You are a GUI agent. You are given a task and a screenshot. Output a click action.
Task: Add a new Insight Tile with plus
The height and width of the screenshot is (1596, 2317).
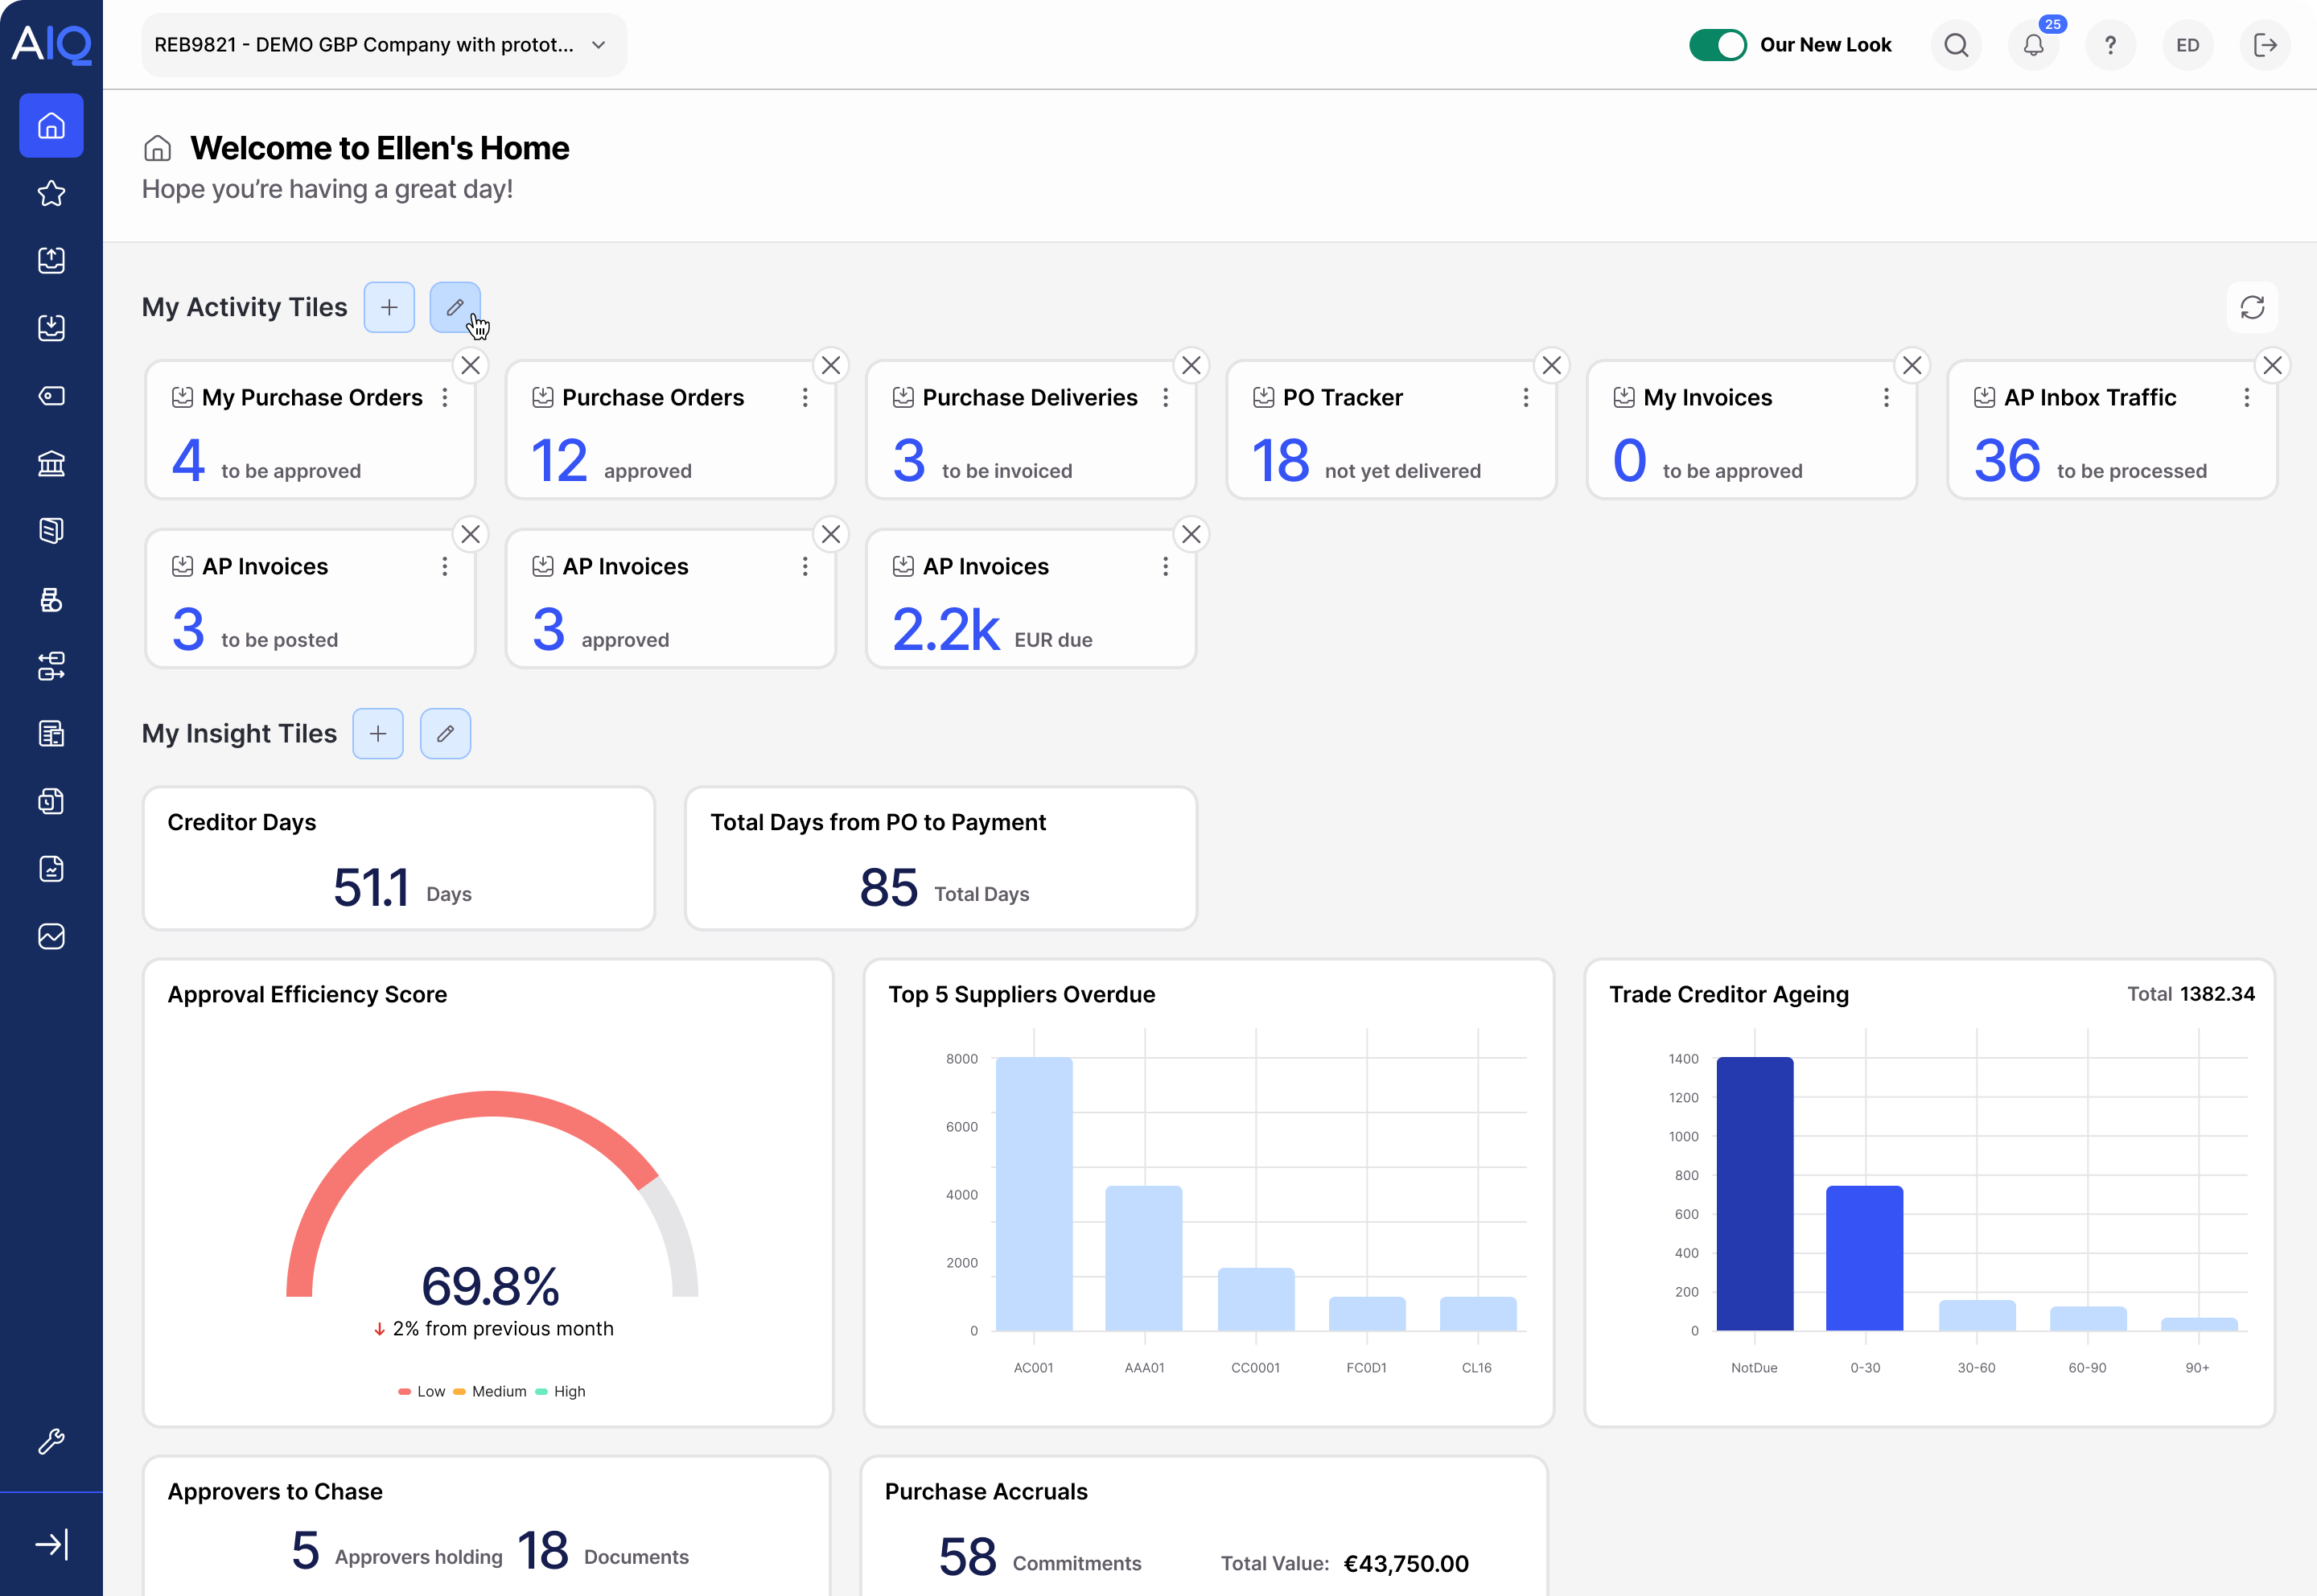378,734
